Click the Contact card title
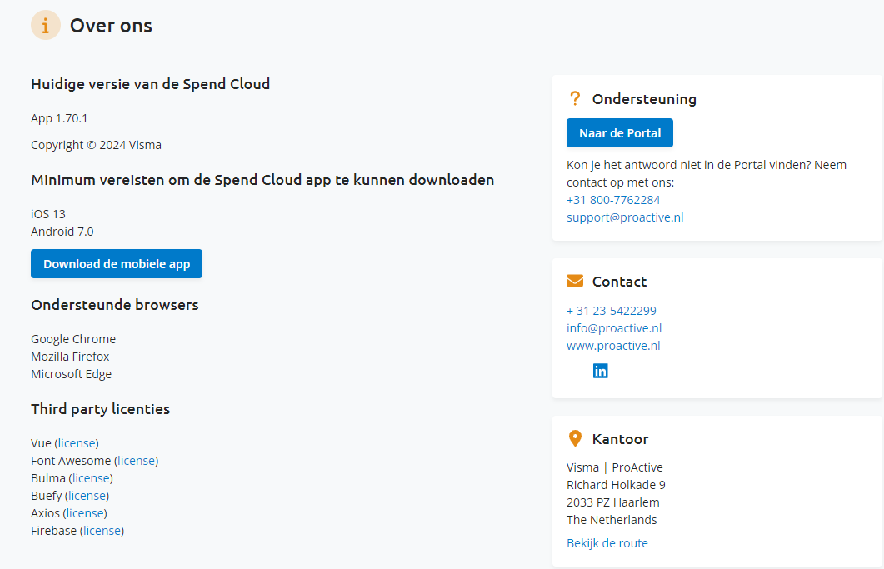Screen dimensions: 884x569 619,282
